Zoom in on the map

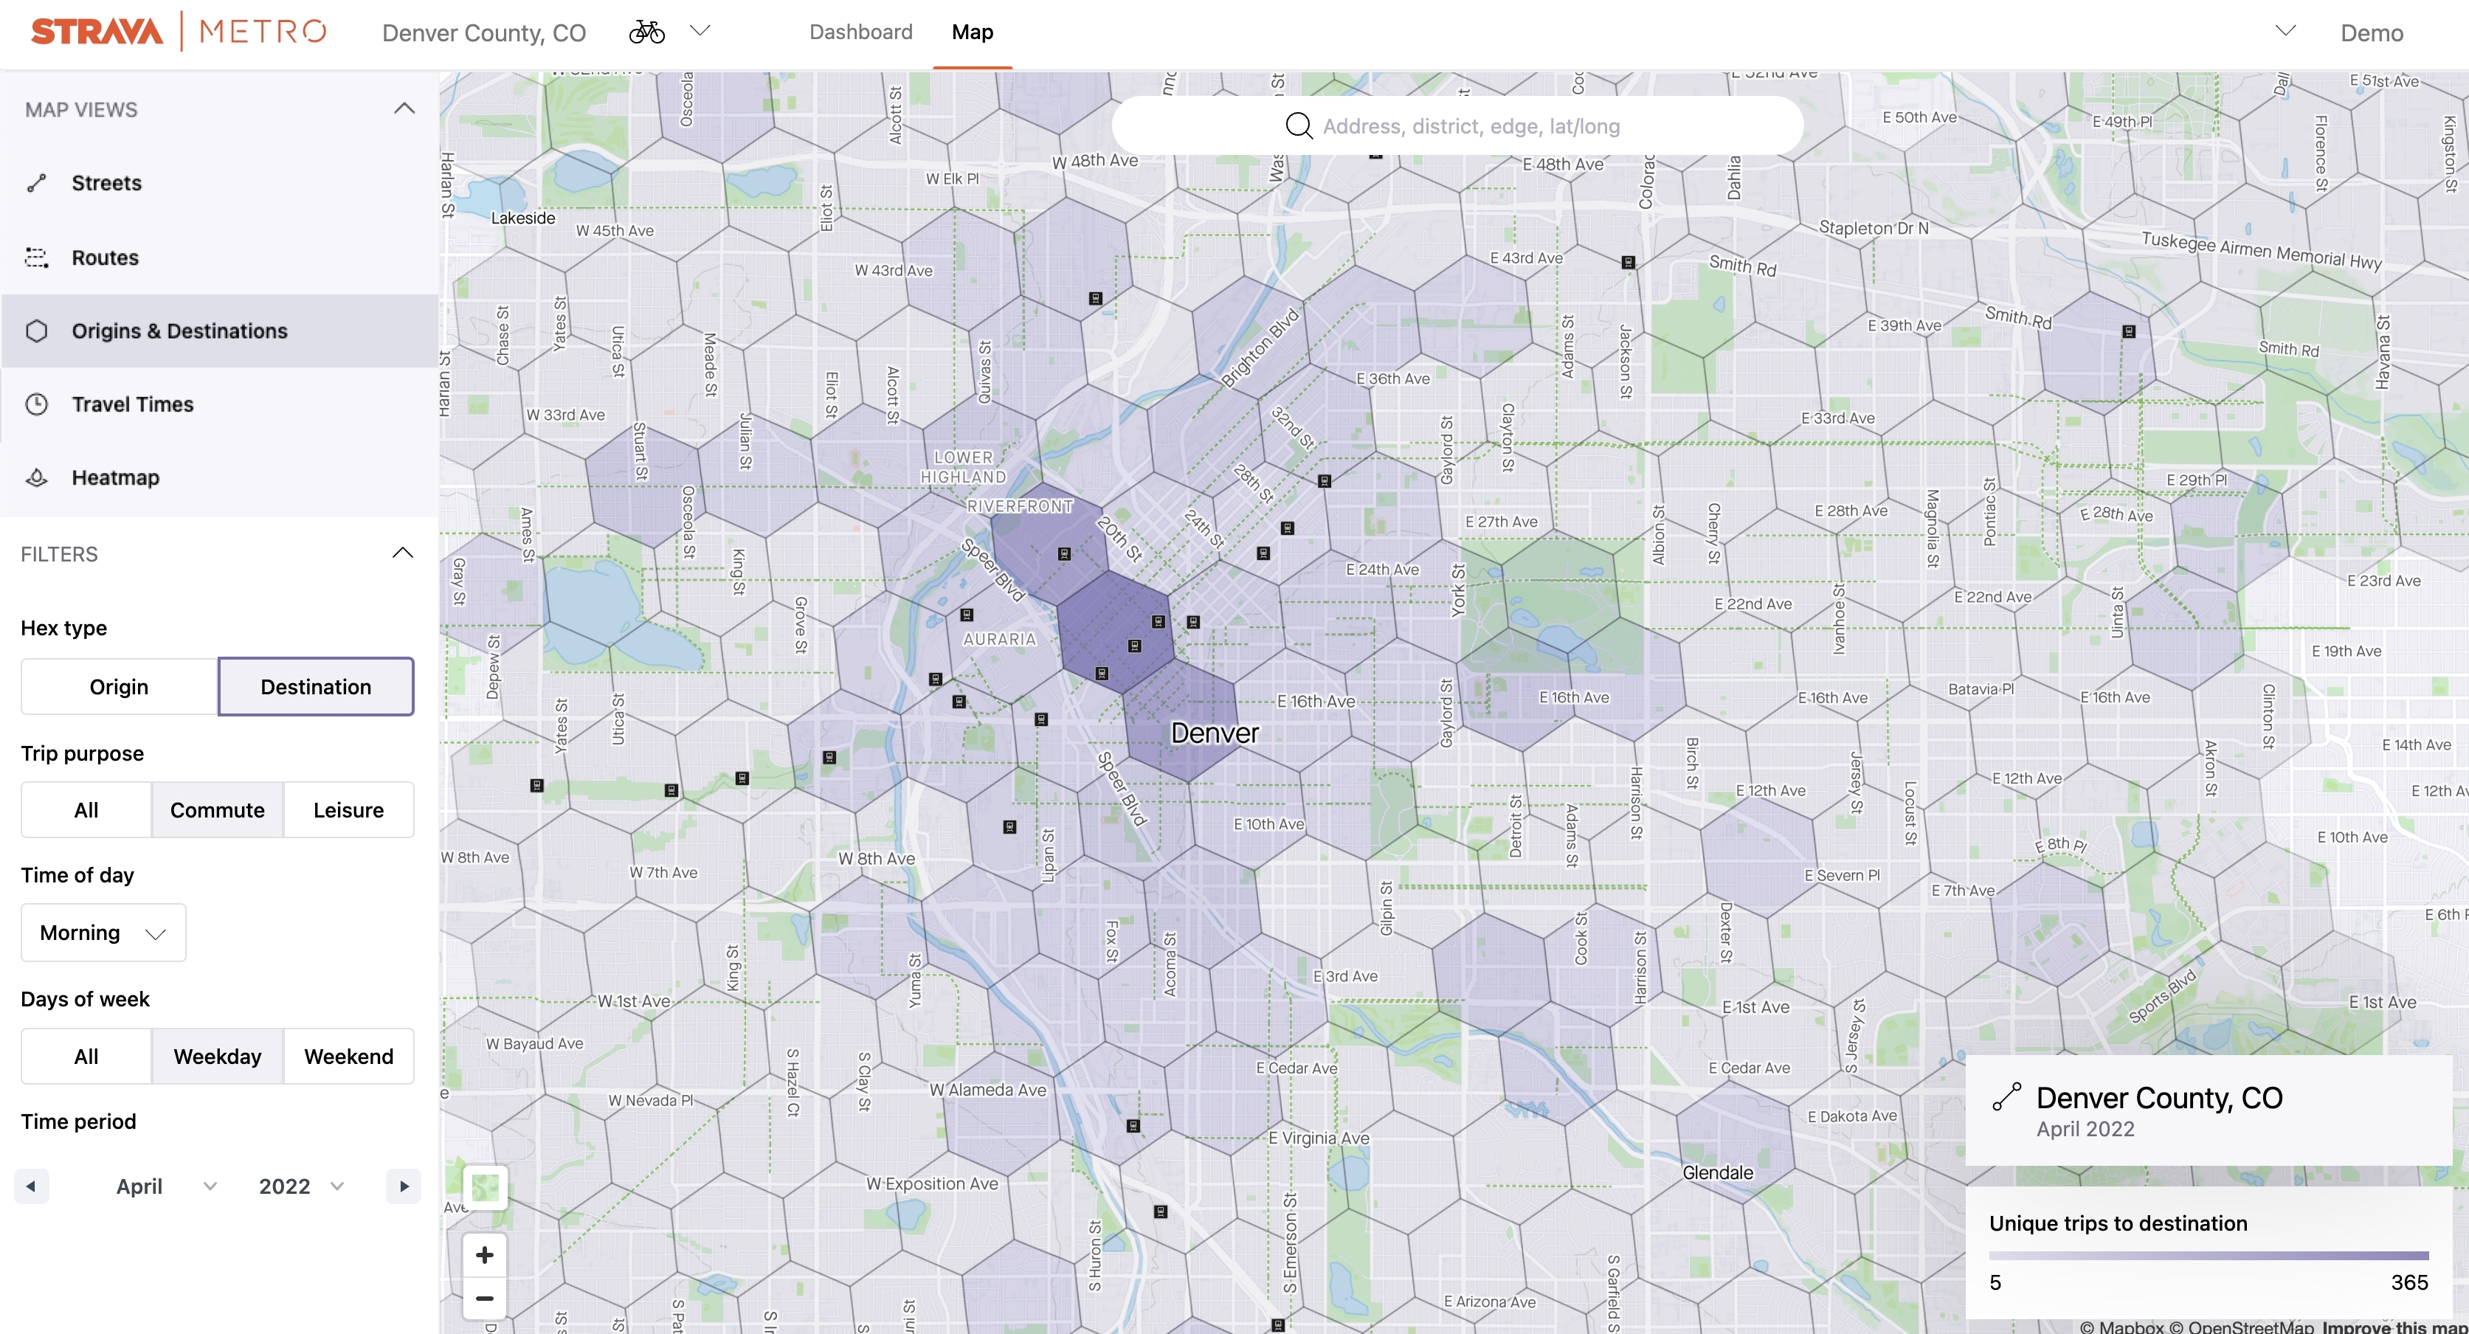point(485,1254)
